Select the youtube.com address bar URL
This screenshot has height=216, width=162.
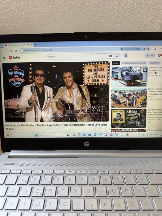(x=38, y=50)
